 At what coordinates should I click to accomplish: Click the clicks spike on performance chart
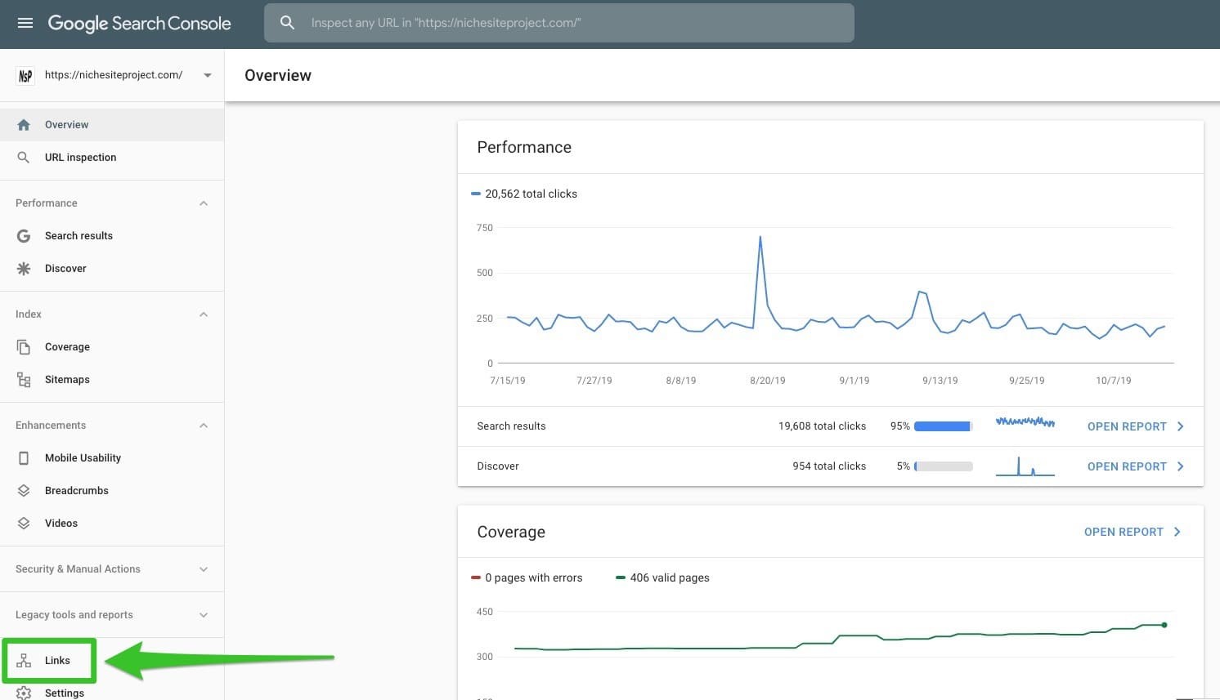[760, 238]
